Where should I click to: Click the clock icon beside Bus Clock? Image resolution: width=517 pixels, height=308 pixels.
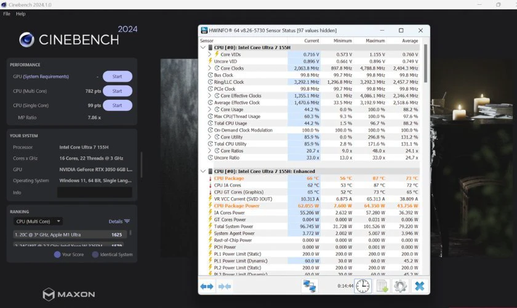point(210,75)
